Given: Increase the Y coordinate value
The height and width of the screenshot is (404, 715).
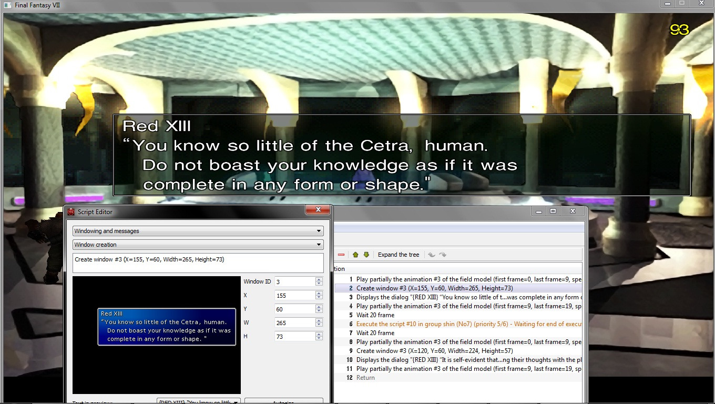Looking at the screenshot, I should pyautogui.click(x=319, y=307).
